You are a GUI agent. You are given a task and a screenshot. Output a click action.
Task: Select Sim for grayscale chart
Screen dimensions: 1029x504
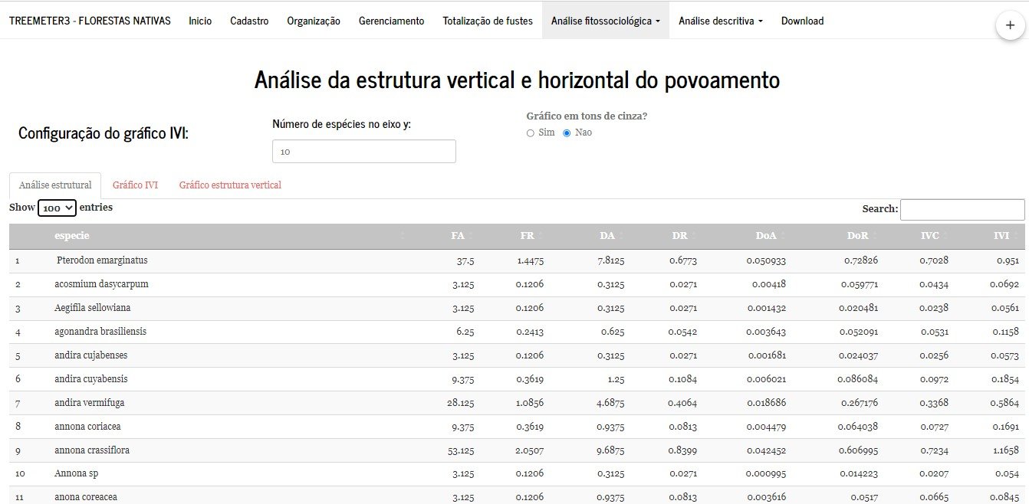tap(531, 133)
